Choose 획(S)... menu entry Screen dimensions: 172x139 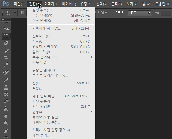pos(61,88)
